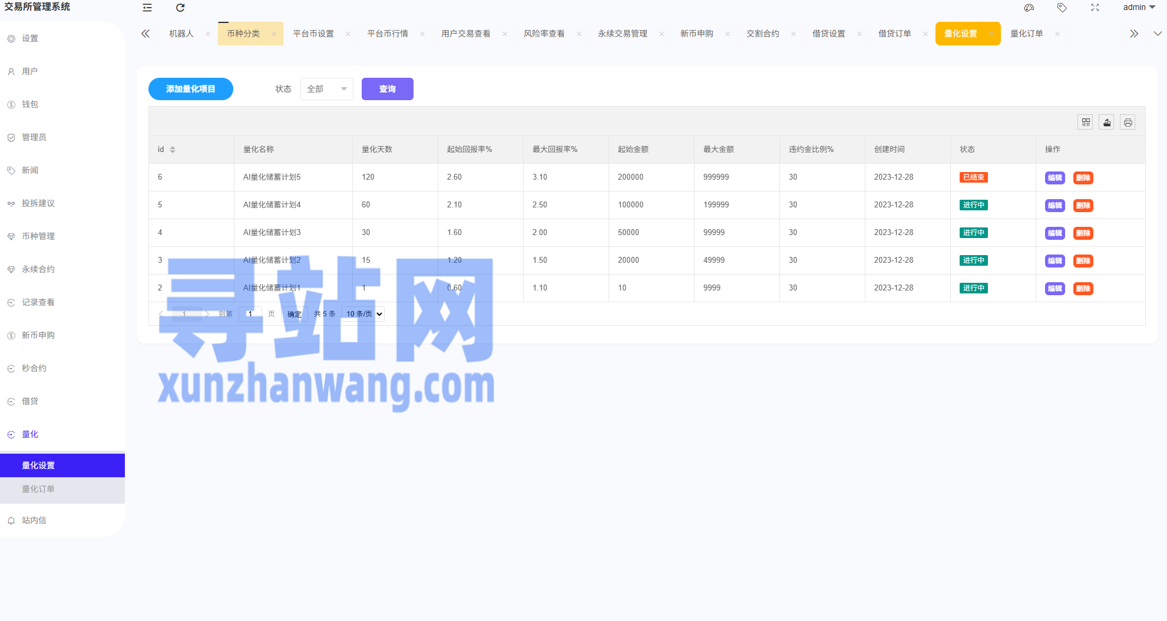Click the 添加量化项目 button
The height and width of the screenshot is (621, 1167).
(190, 89)
